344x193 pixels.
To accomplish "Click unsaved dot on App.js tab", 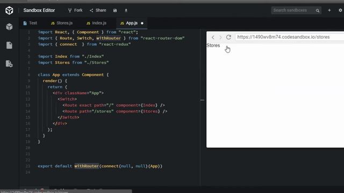I will [142, 23].
